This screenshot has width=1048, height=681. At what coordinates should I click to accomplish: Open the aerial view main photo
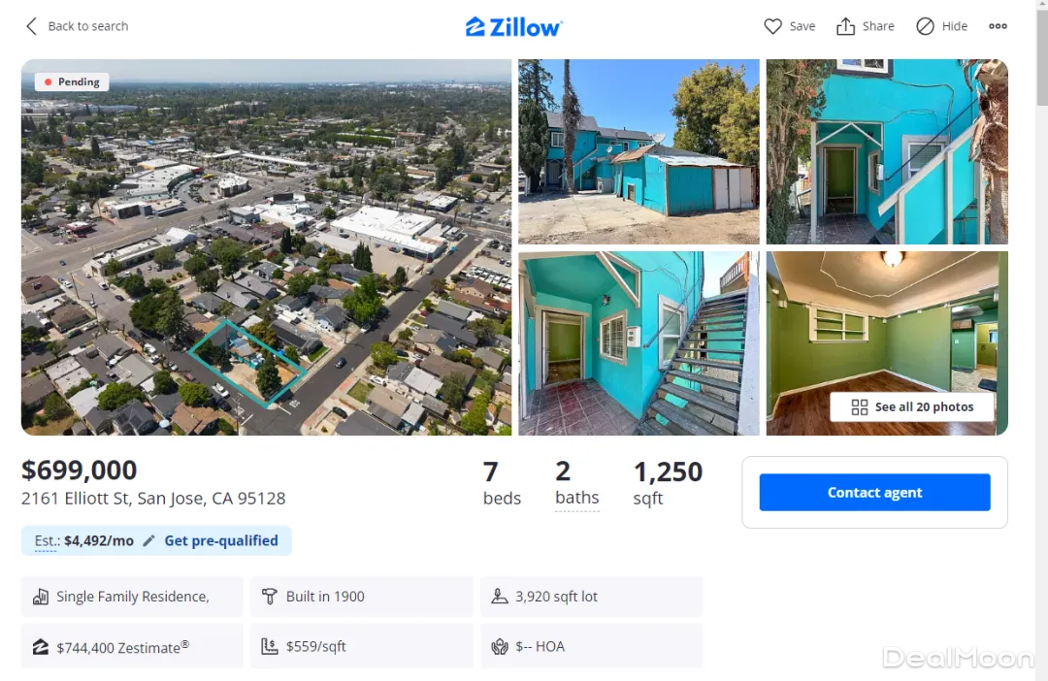(266, 247)
